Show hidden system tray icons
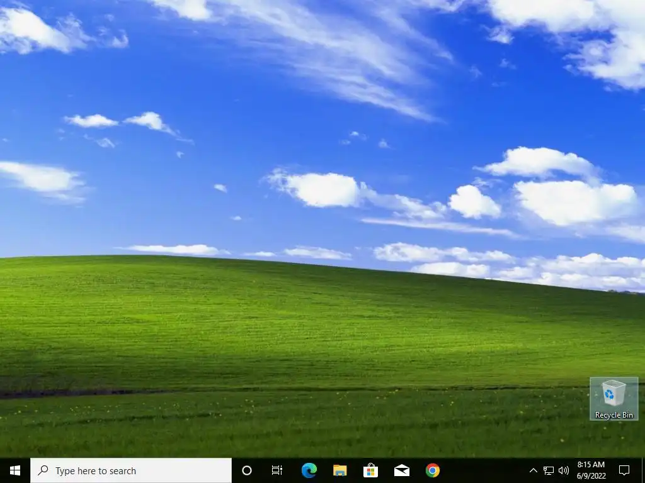Image resolution: width=645 pixels, height=483 pixels. (x=533, y=470)
